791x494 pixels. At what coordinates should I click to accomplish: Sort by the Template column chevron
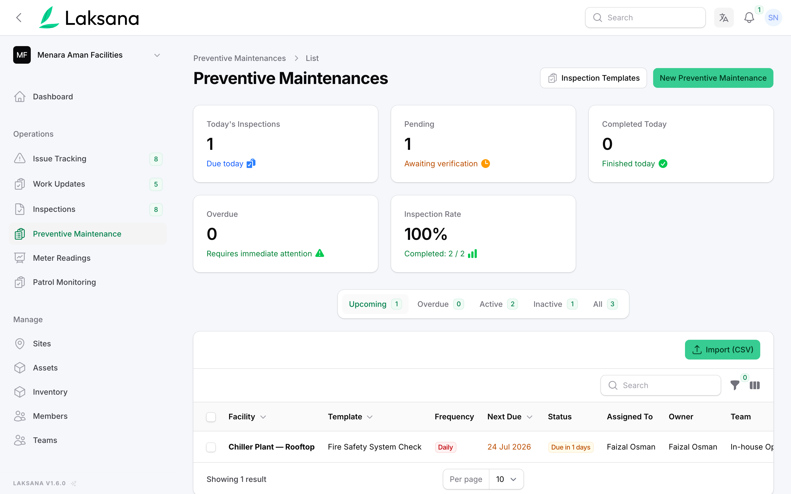click(370, 417)
